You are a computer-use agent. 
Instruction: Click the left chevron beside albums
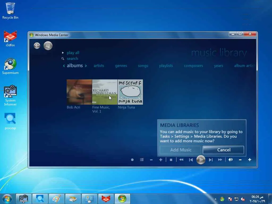tap(64, 66)
